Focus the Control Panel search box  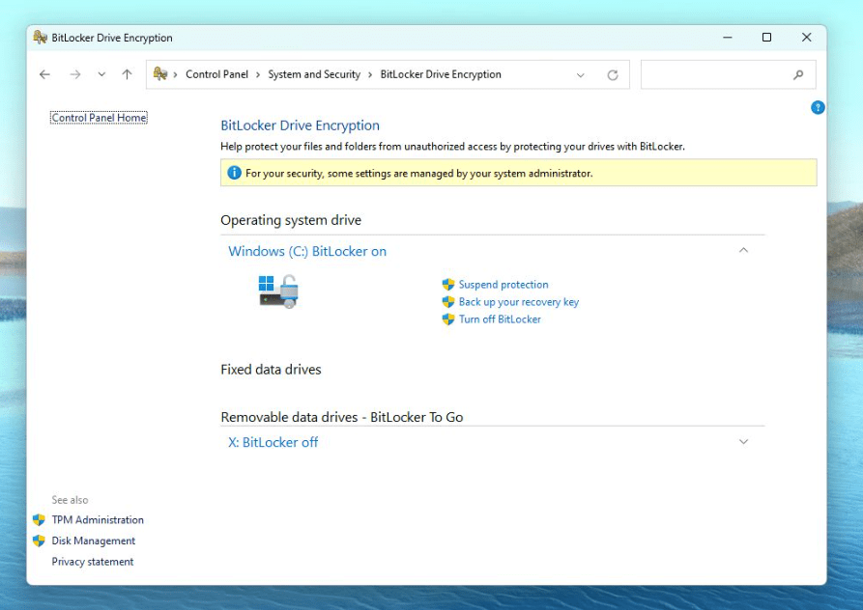[x=728, y=74]
